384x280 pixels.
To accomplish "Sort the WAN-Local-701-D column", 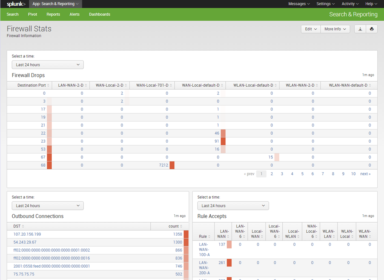I will [x=152, y=85].
